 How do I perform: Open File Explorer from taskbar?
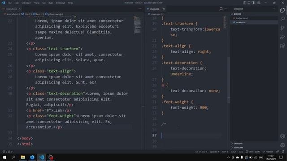point(23,157)
